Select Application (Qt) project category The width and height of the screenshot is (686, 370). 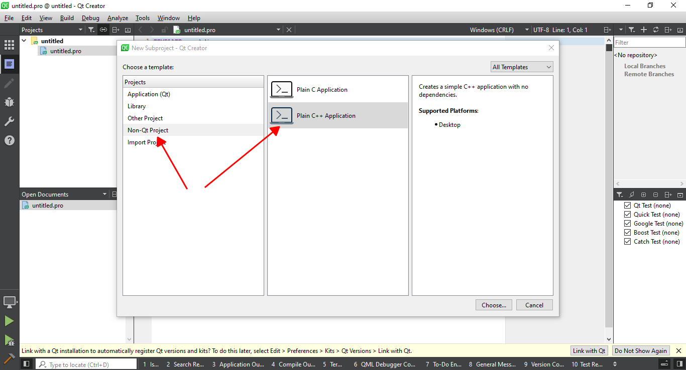[x=193, y=94]
